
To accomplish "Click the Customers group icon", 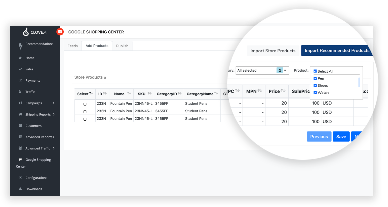I will click(20, 126).
